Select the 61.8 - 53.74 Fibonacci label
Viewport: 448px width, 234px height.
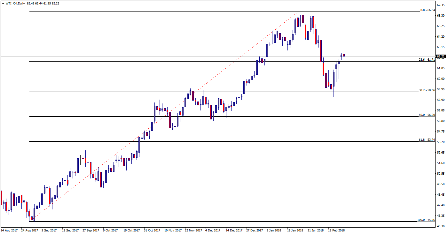coord(427,140)
